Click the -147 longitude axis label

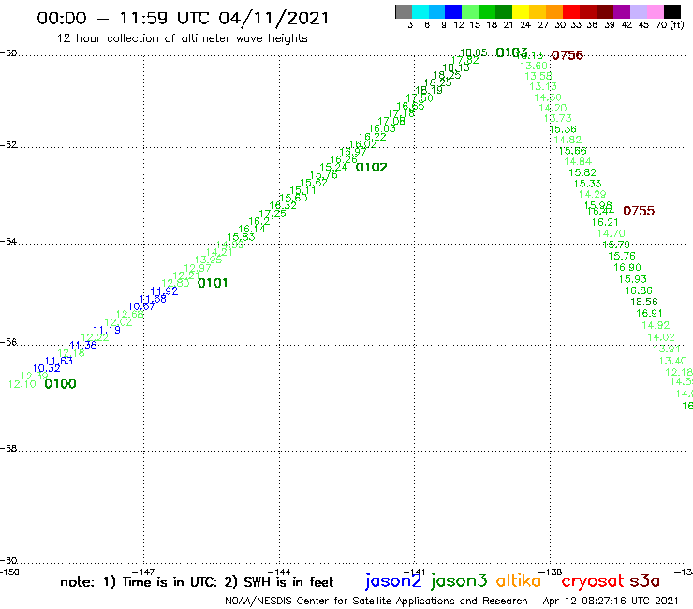click(143, 572)
